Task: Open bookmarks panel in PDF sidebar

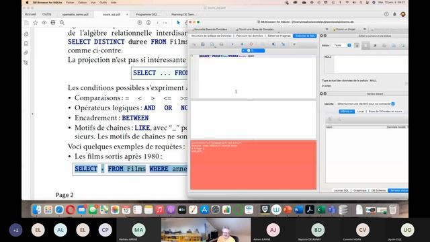Action: click(26, 44)
